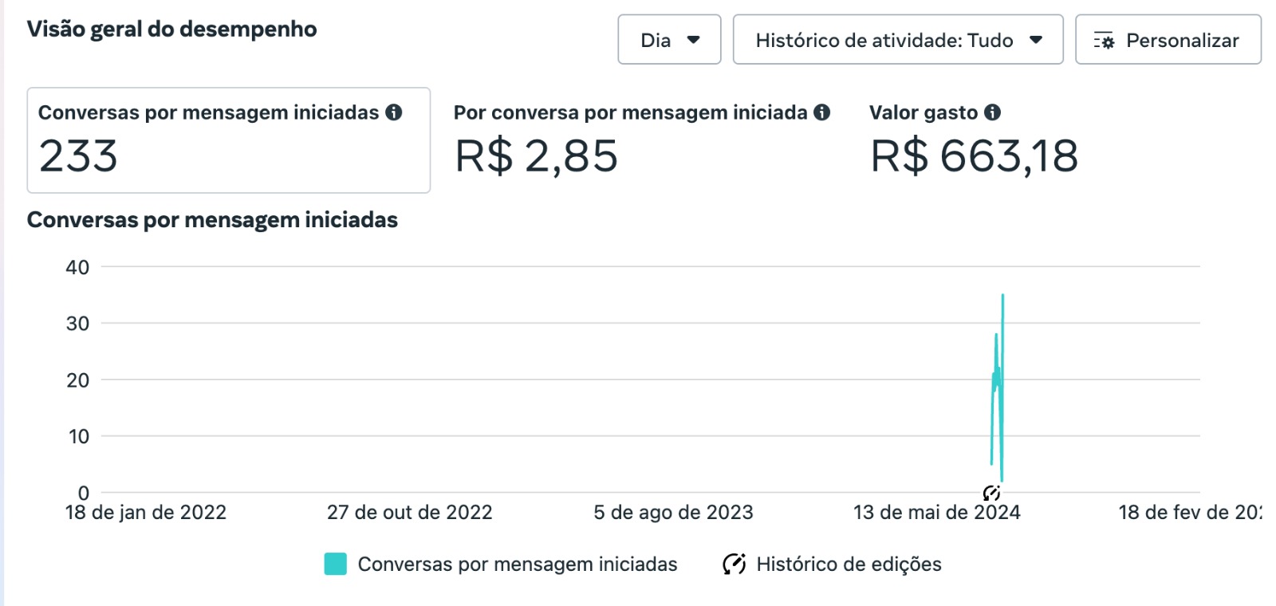
Task: Click the teal legend color swatch
Action: [336, 565]
